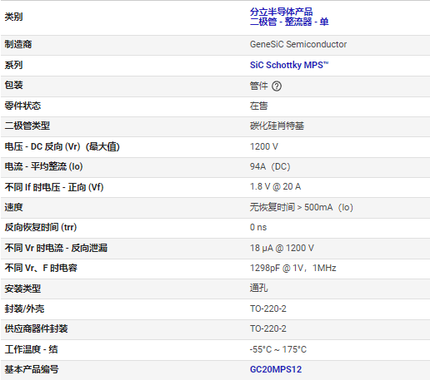Click the 通孔 mounting type value
Image resolution: width=430 pixels, height=380 pixels.
258,289
